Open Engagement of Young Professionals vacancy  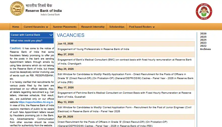pos(93,49)
